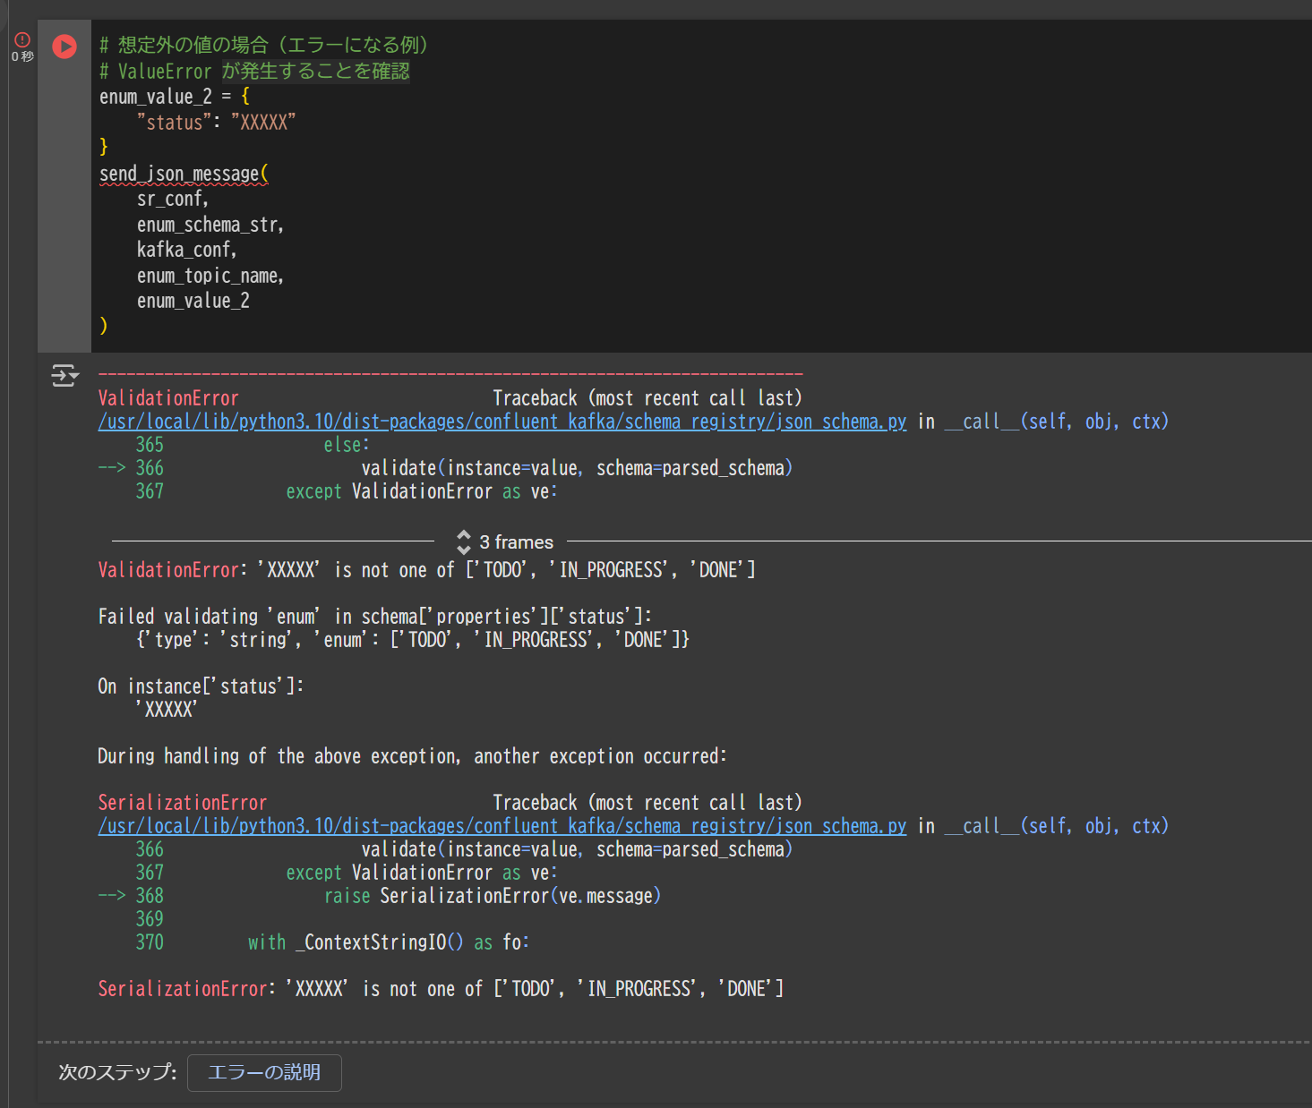Open the json_schema.py link under SerializationError

pos(502,826)
